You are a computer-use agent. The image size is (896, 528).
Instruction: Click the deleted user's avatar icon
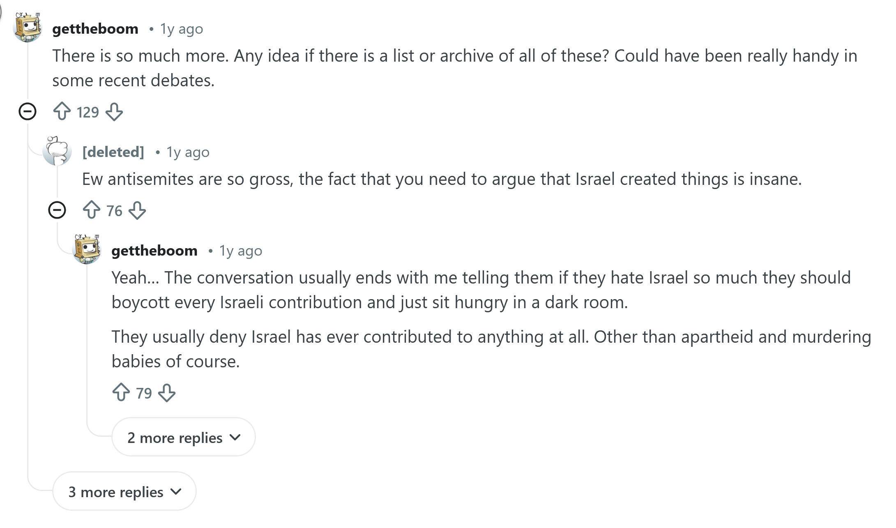[x=57, y=151]
